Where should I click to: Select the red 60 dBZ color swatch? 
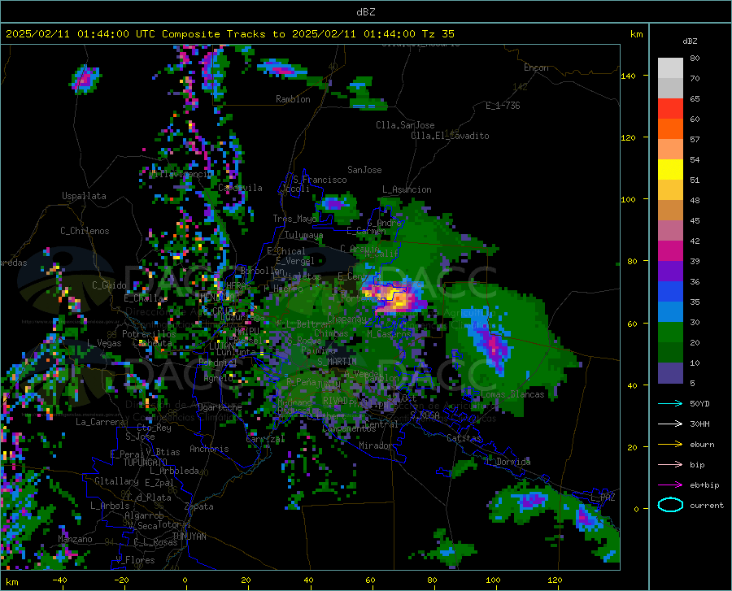tap(670, 109)
